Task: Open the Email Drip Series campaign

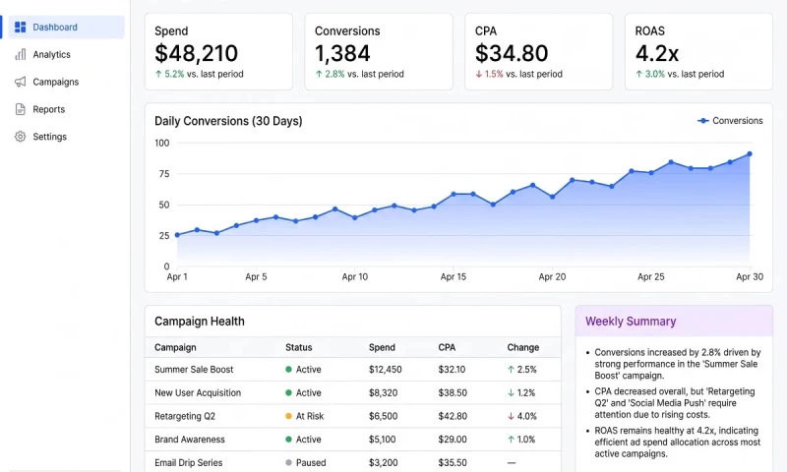Action: (353, 462)
